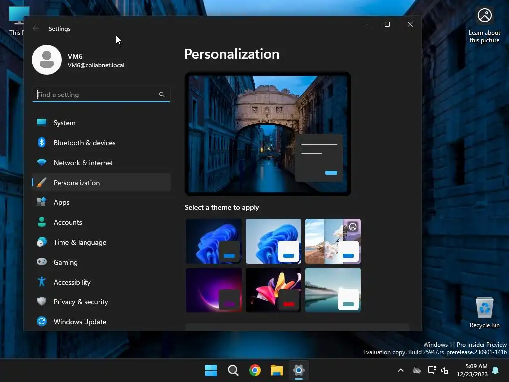509x382 pixels.
Task: Click the Privacy & security shield icon
Action: [x=42, y=301]
